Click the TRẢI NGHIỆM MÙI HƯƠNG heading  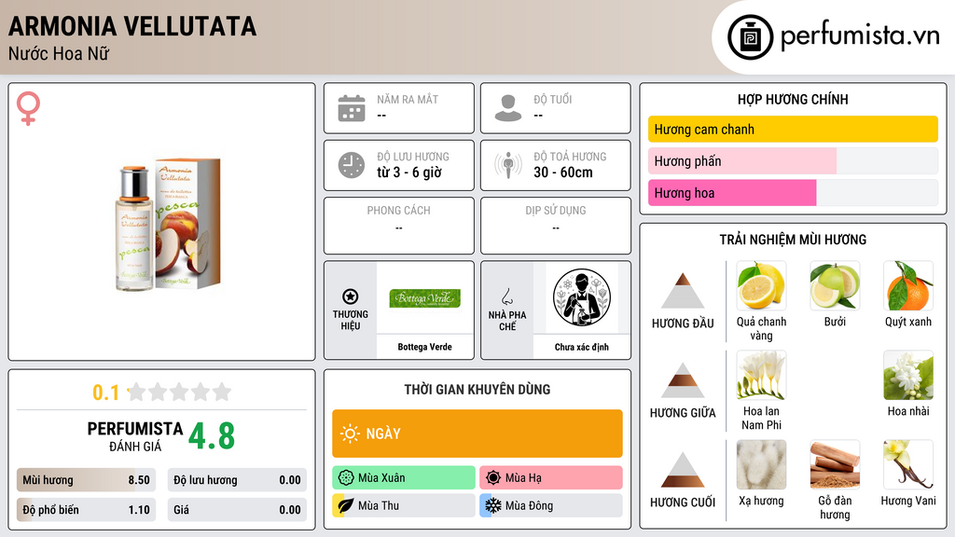[793, 240]
